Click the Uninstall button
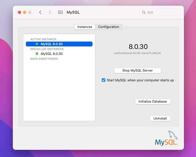Viewport: 196px width, 157px height. tap(160, 119)
